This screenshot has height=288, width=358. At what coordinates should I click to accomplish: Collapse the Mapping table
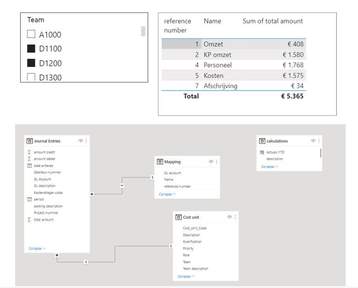tap(168, 194)
